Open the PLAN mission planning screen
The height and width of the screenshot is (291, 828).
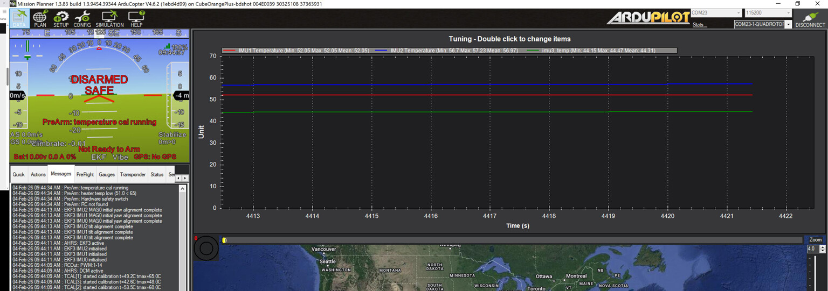40,18
